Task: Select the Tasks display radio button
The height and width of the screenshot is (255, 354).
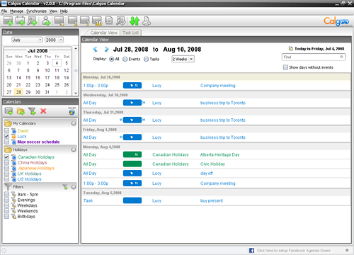Action: [x=146, y=59]
